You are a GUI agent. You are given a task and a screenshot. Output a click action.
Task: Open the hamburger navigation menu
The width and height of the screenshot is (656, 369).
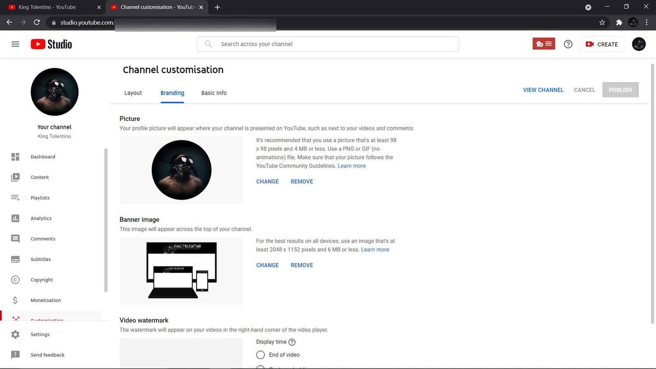(x=15, y=44)
